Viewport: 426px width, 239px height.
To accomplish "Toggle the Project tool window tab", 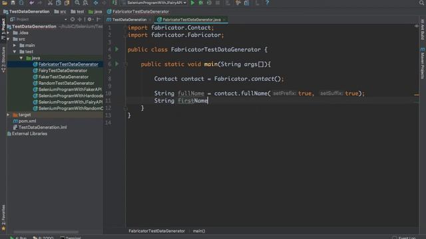I will pyautogui.click(x=3, y=29).
